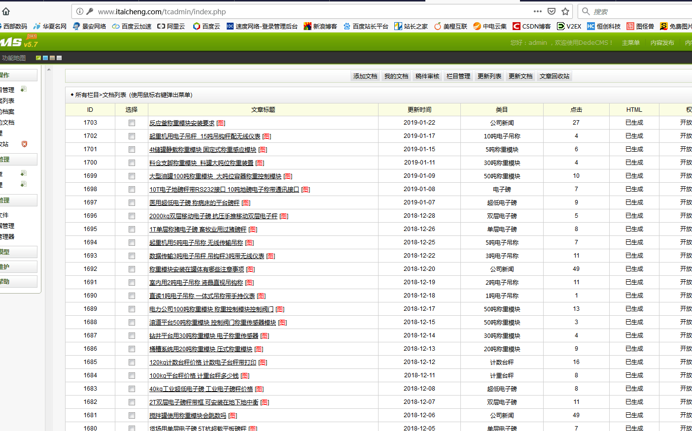Expand the 维护 sidebar section
The width and height of the screenshot is (692, 431).
pyautogui.click(x=18, y=266)
